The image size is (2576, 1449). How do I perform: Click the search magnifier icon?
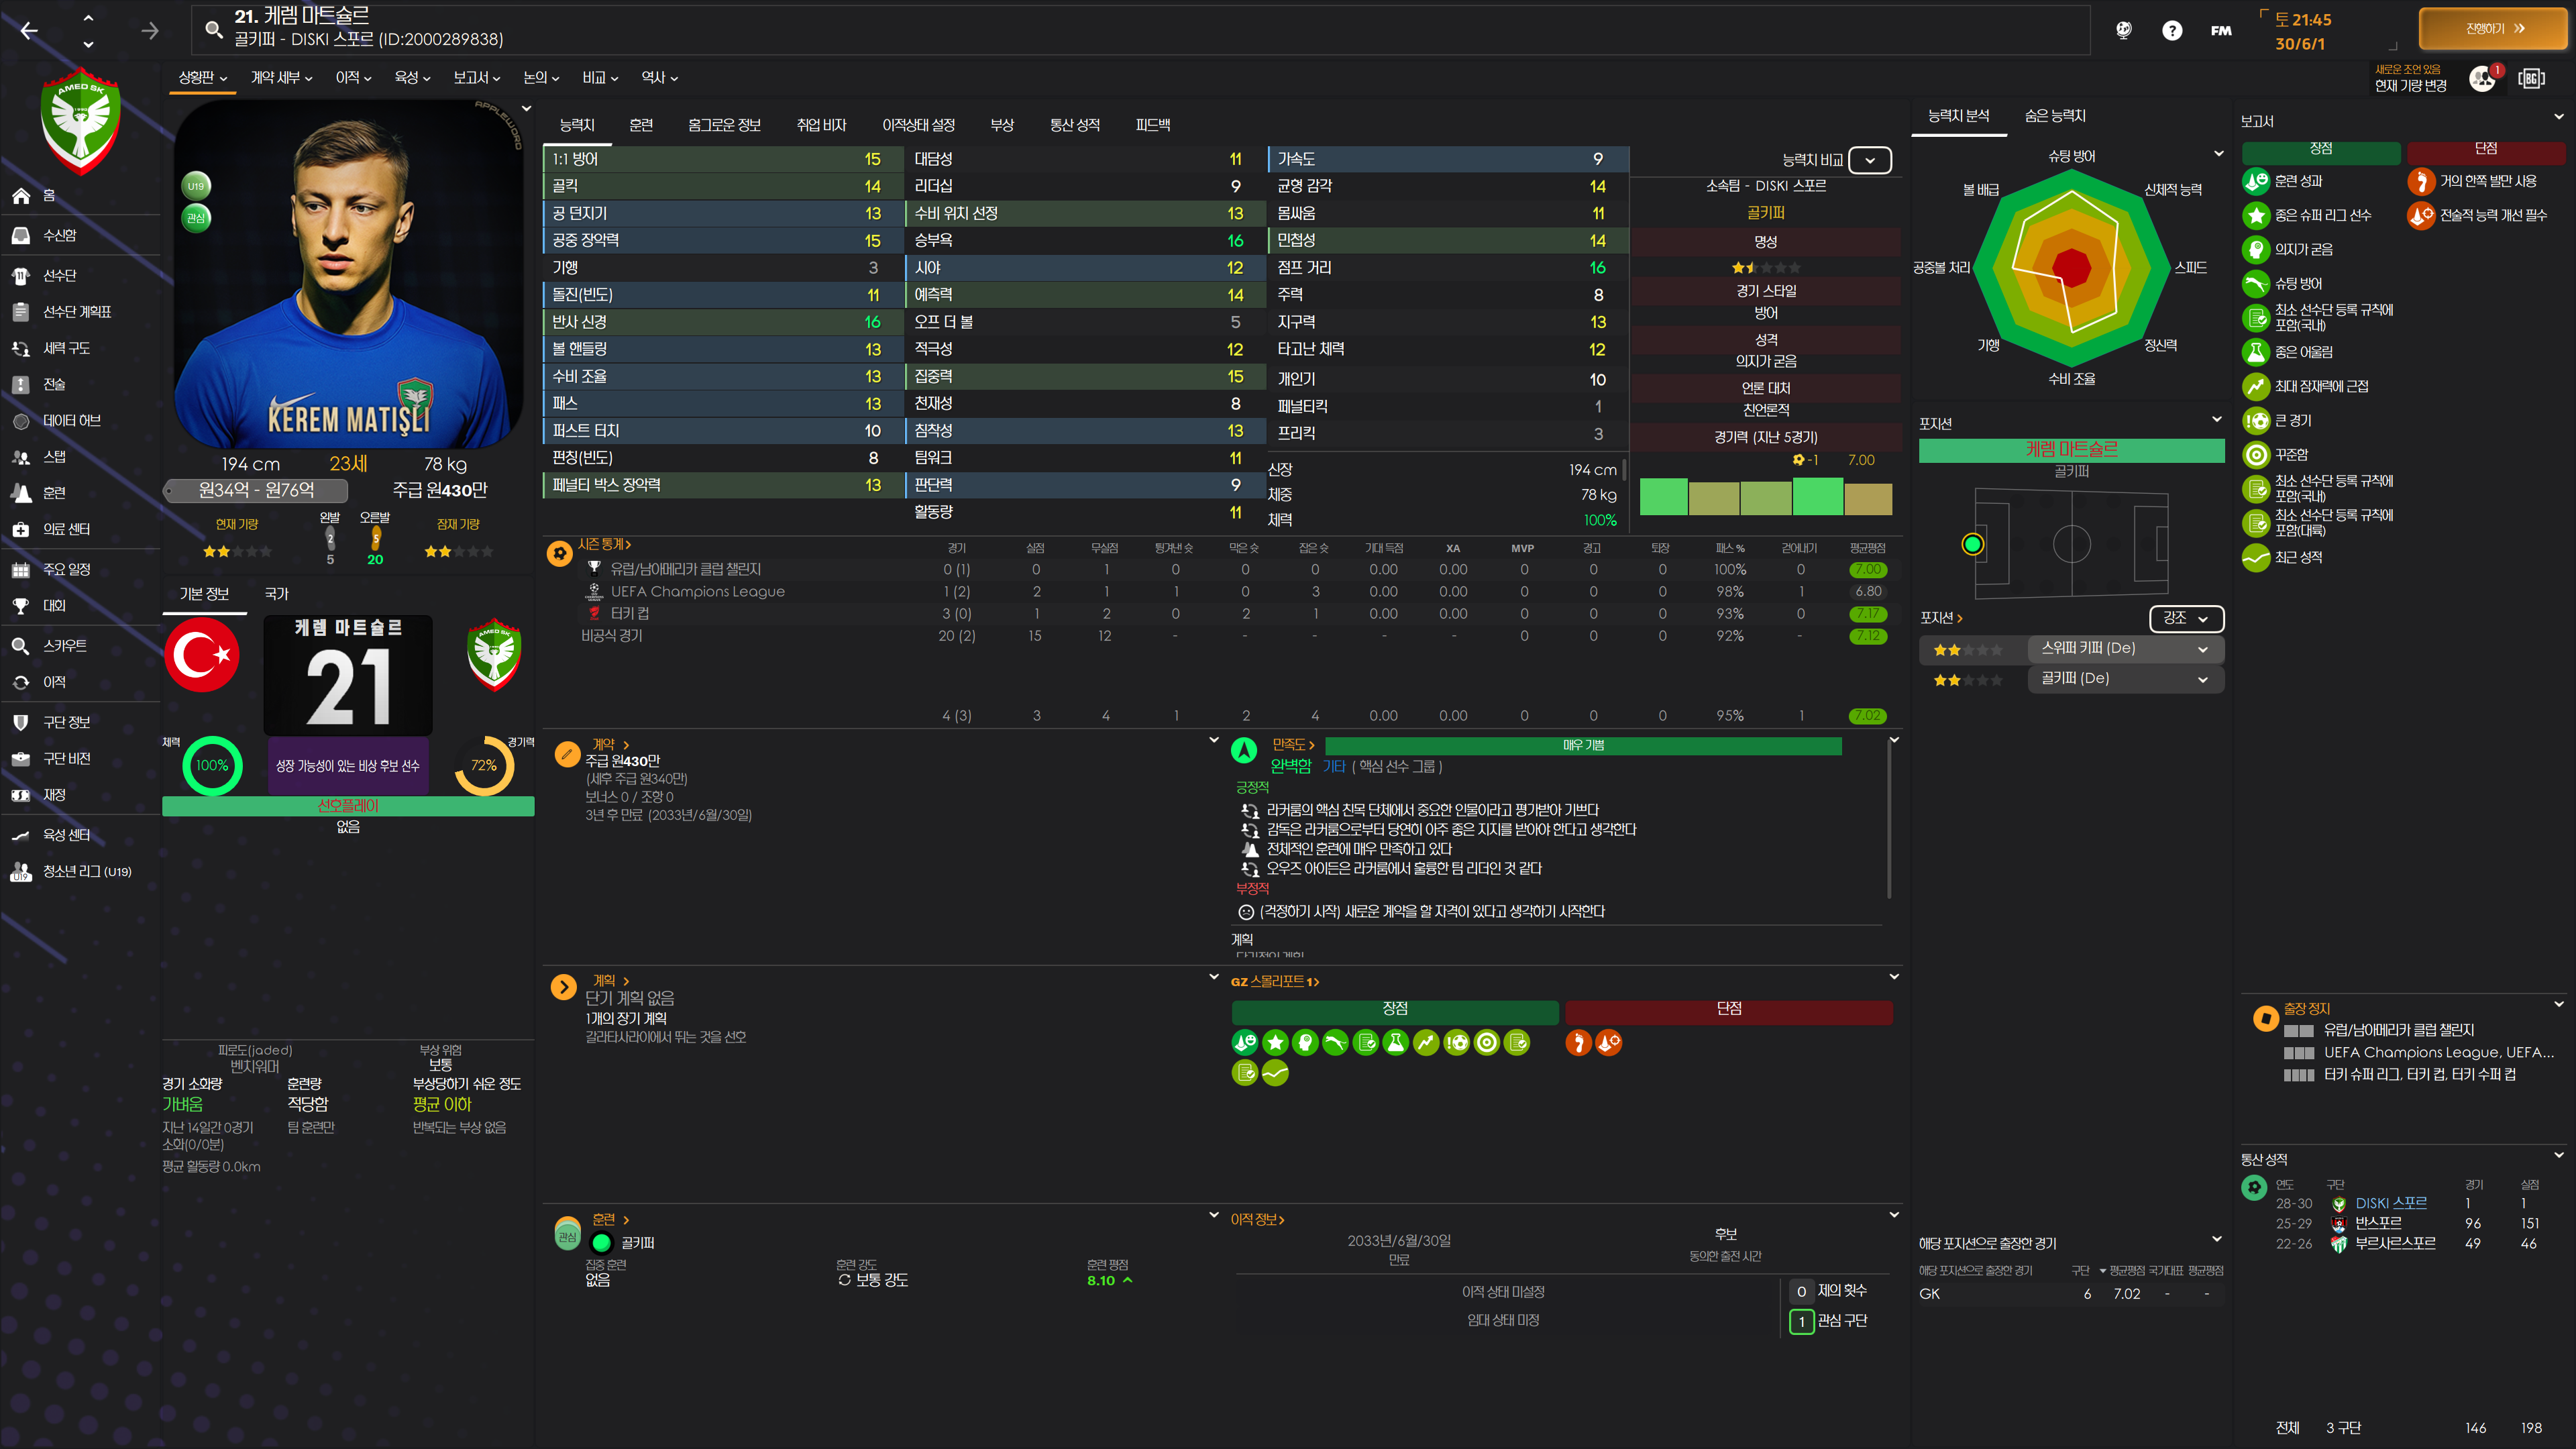coord(213,29)
